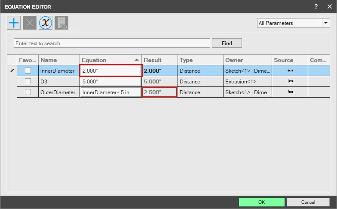
Task: Open the All Parameters dropdown arrow
Action: [326, 23]
